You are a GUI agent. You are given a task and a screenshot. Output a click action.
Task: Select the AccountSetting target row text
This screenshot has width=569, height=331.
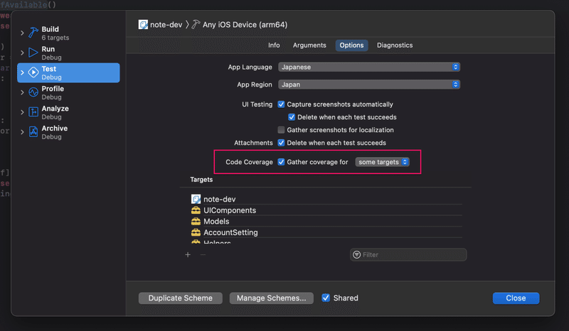[x=230, y=232]
